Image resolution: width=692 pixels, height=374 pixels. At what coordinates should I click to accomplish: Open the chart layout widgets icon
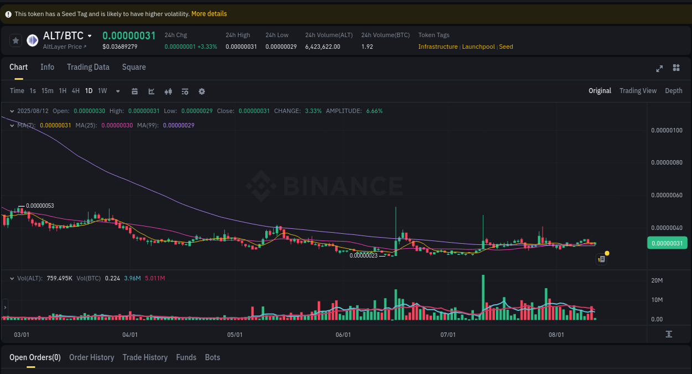[x=676, y=68]
